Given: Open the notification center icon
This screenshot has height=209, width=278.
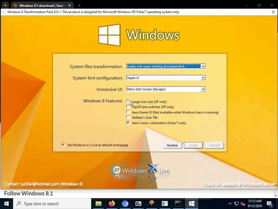Looking at the screenshot, I should point(269,204).
